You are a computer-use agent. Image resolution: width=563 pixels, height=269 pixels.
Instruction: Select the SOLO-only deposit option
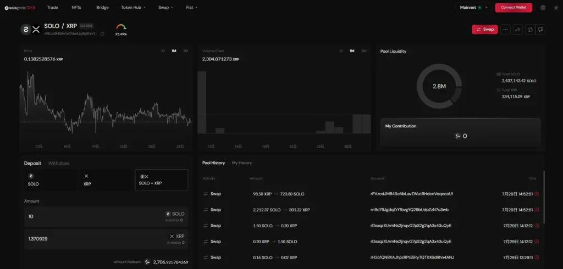pos(50,180)
